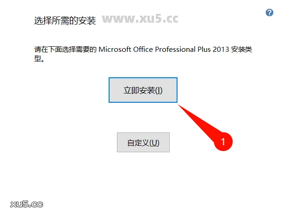282x218 pixels.
Task: Click the www.xu5.cc watermark at top
Action: click(x=140, y=19)
